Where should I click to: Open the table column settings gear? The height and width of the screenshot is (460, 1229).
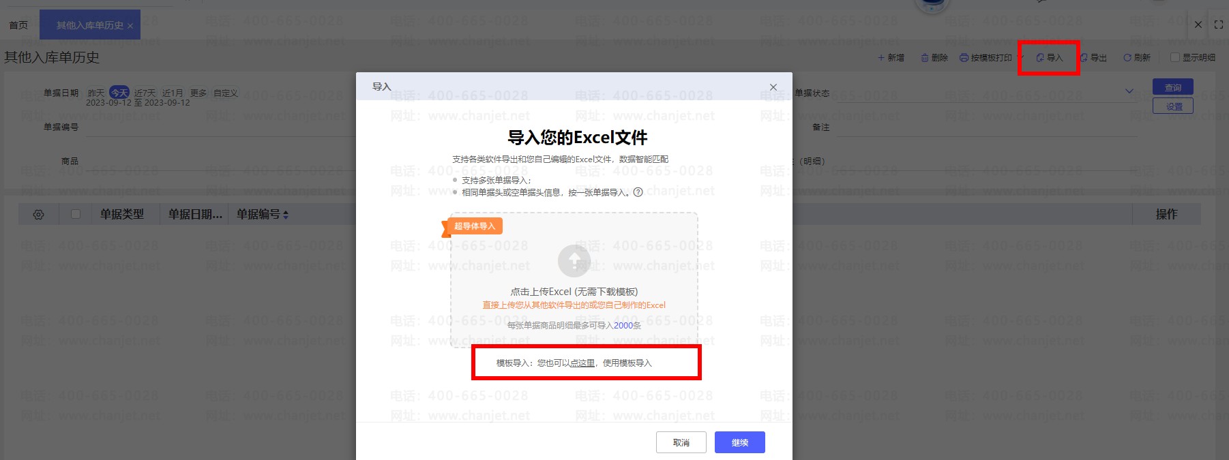pyautogui.click(x=38, y=215)
